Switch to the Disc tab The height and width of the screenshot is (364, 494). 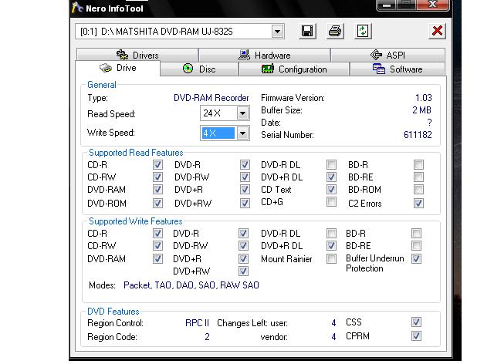(199, 69)
